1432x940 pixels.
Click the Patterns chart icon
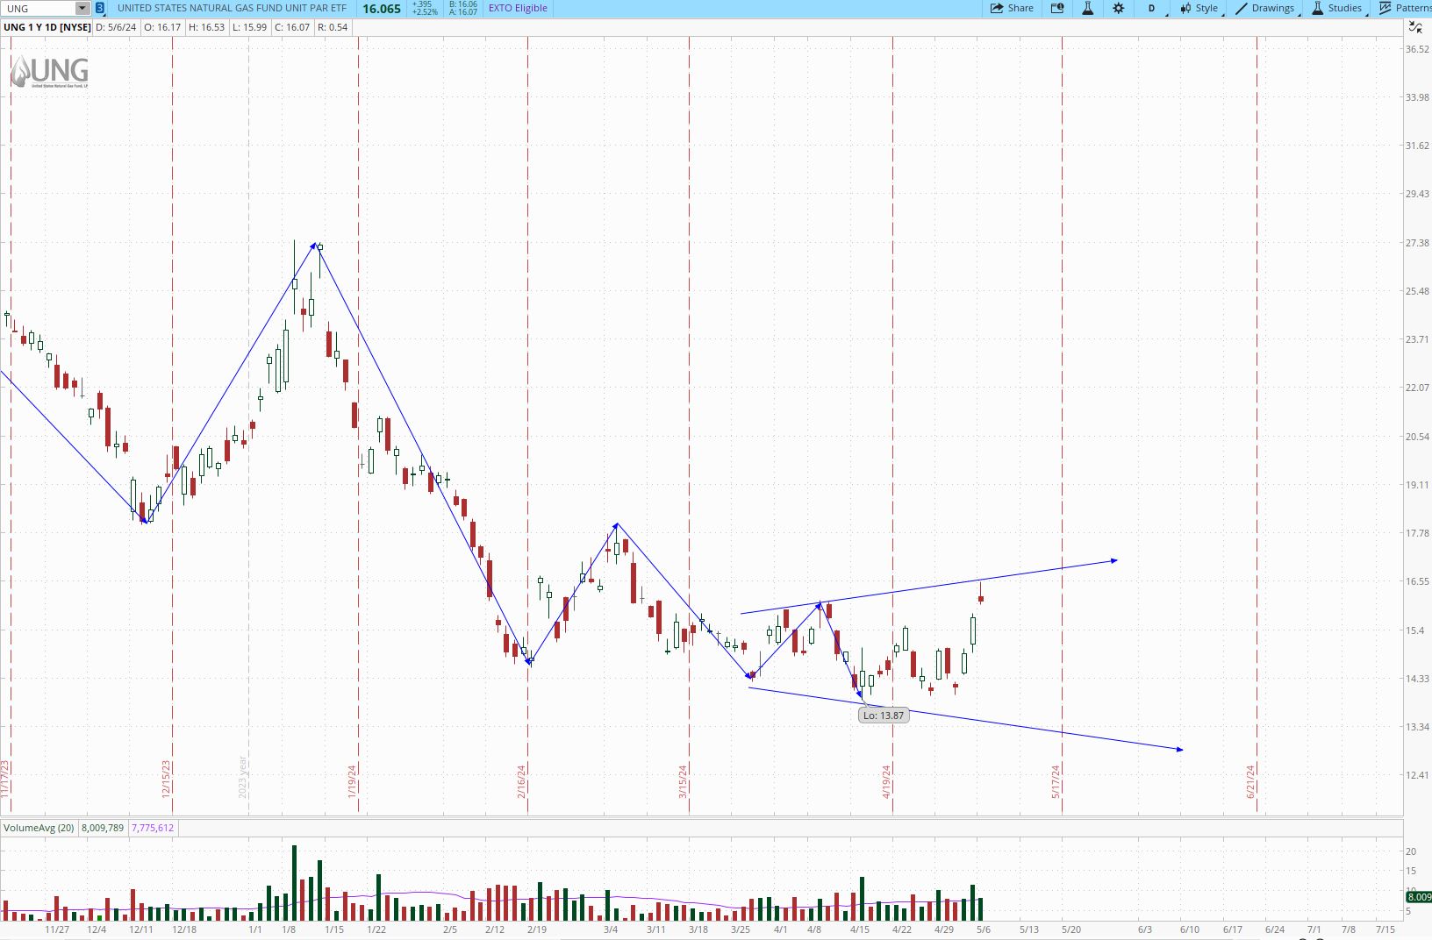point(1405,8)
